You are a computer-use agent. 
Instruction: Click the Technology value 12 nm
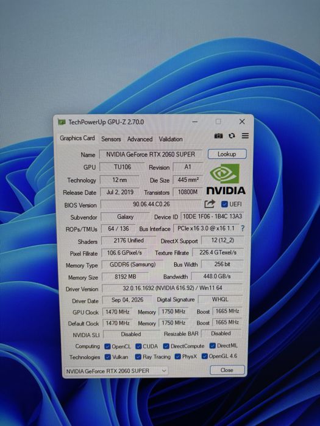coord(119,180)
